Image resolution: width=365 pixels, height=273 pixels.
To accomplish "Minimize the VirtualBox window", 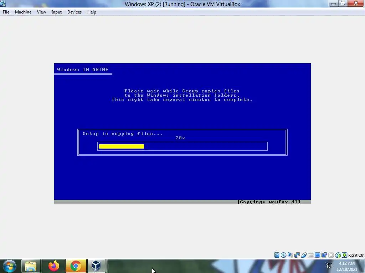I will tap(333, 4).
